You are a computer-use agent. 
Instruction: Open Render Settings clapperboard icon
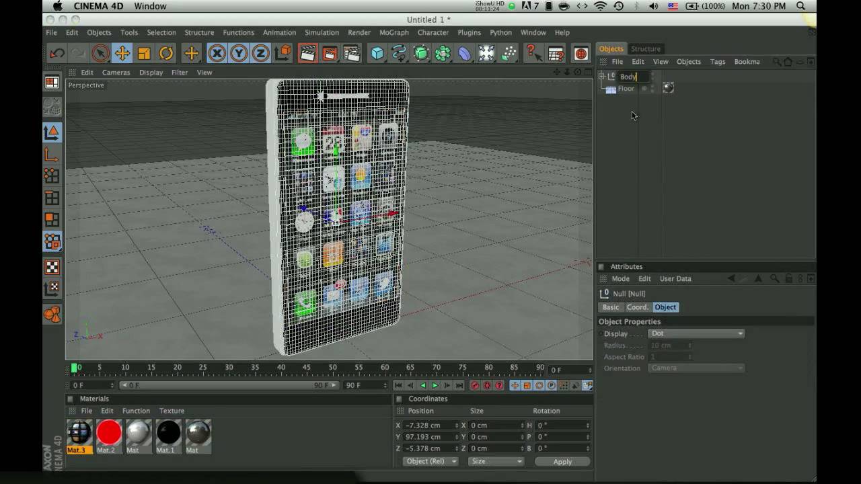coord(352,53)
